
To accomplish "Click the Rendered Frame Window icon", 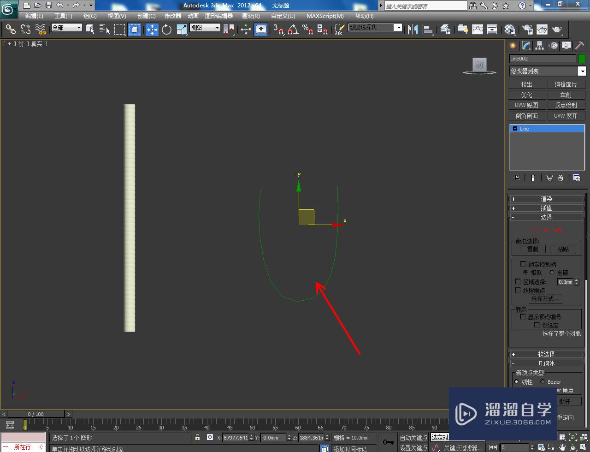I will (542, 30).
